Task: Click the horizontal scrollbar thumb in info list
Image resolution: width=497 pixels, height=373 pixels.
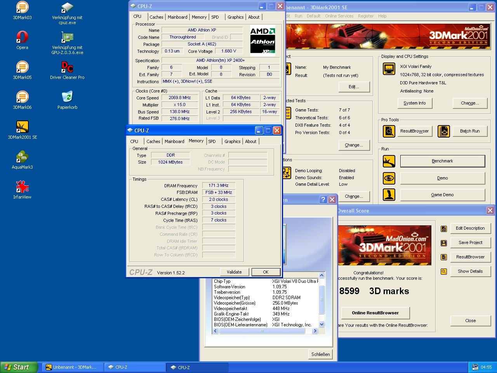Action: [x=262, y=331]
